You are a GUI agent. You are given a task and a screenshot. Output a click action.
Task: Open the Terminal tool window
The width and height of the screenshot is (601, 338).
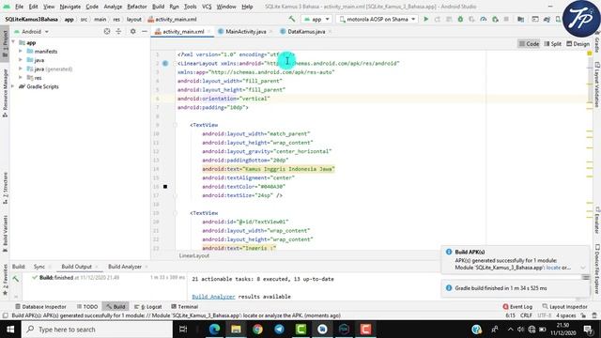[184, 307]
